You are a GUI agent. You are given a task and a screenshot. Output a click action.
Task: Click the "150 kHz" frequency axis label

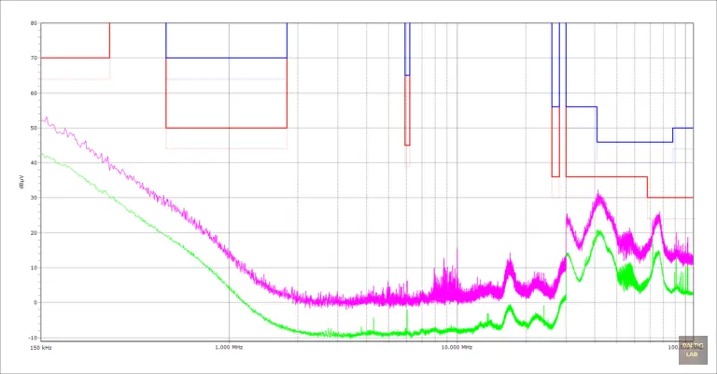coord(41,348)
